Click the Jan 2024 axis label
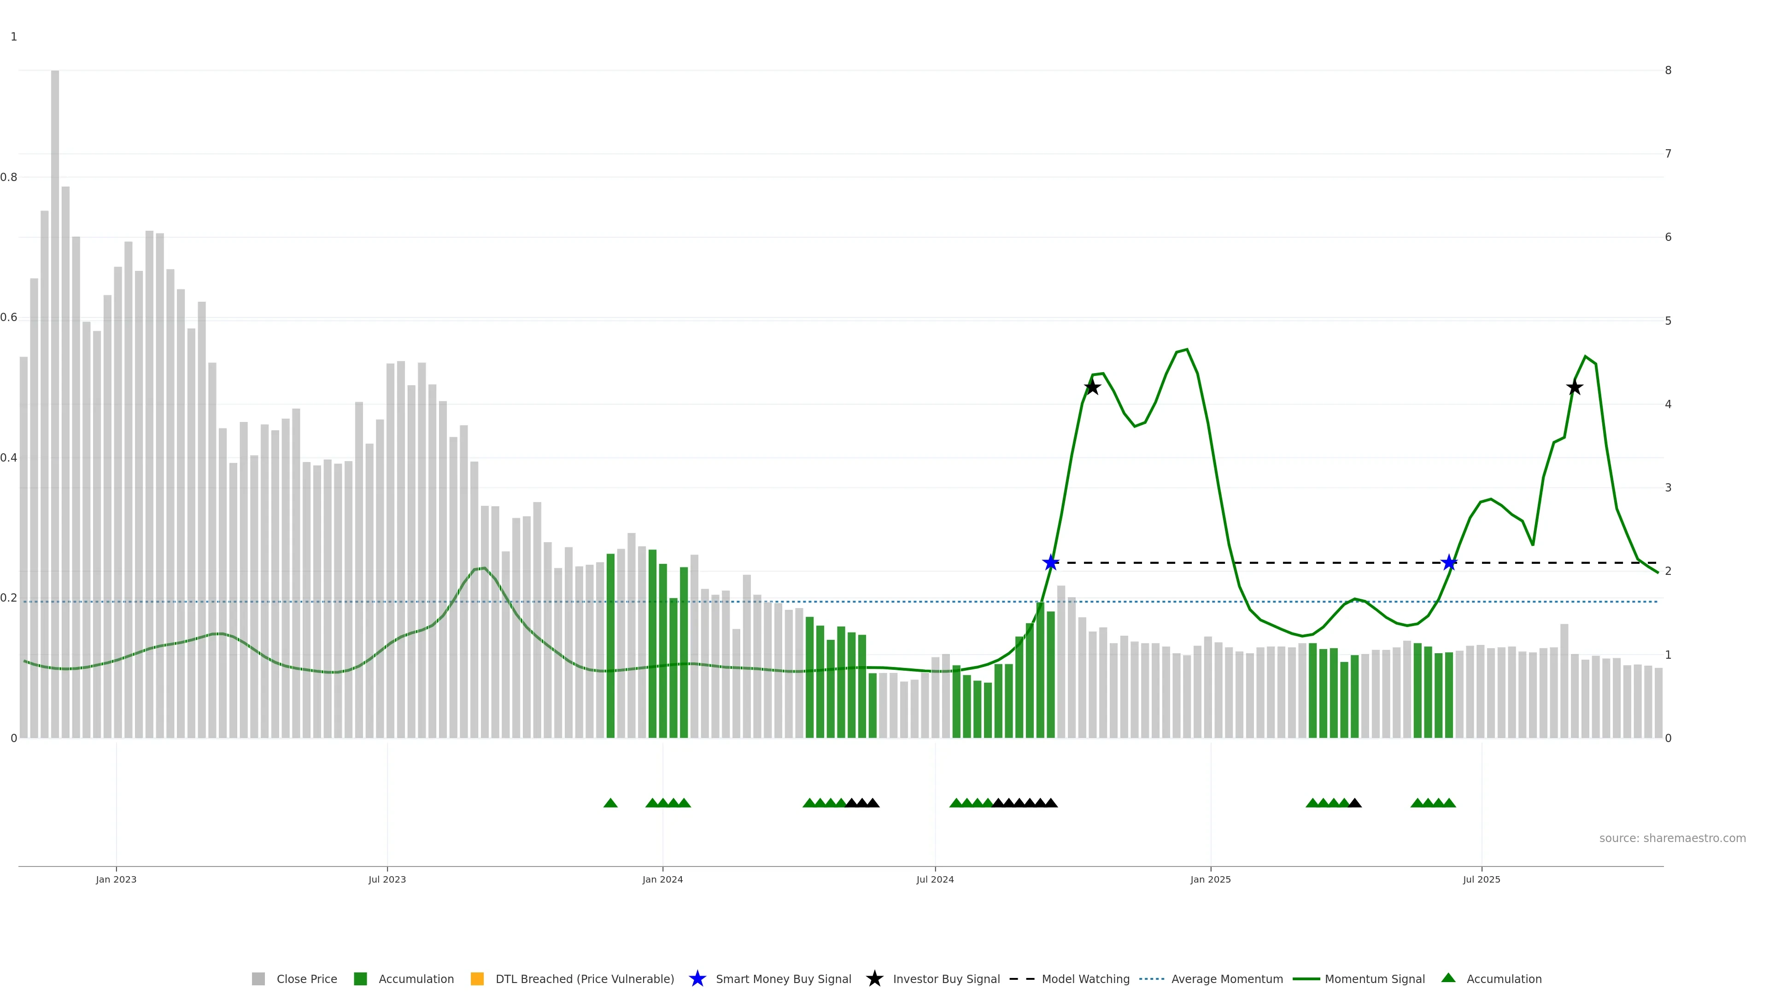 click(663, 879)
